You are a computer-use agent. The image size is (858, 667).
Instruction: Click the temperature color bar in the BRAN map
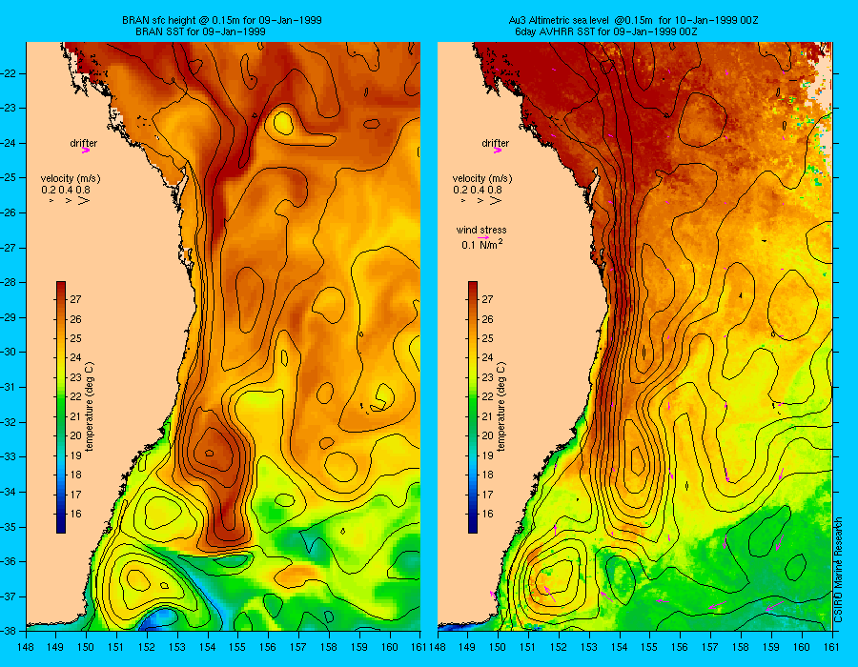(61, 407)
